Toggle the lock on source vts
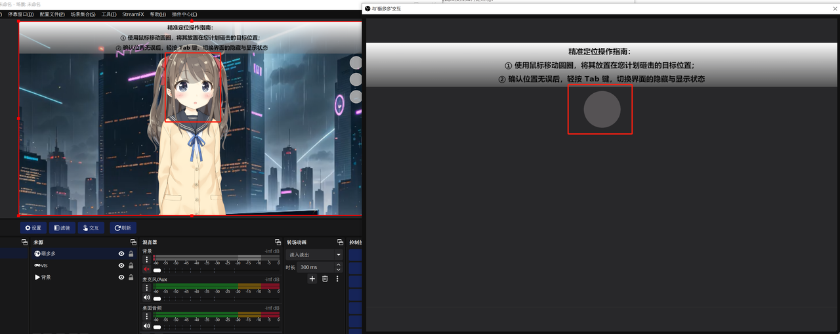The image size is (840, 334). click(131, 266)
